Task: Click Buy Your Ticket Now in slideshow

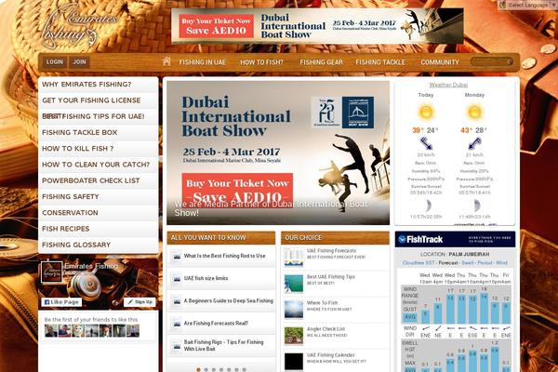Action: (x=237, y=189)
